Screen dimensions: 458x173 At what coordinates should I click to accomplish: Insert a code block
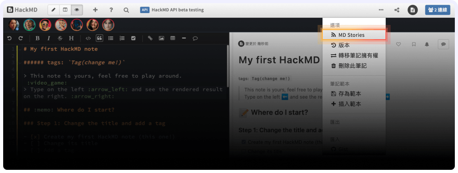coord(88,38)
